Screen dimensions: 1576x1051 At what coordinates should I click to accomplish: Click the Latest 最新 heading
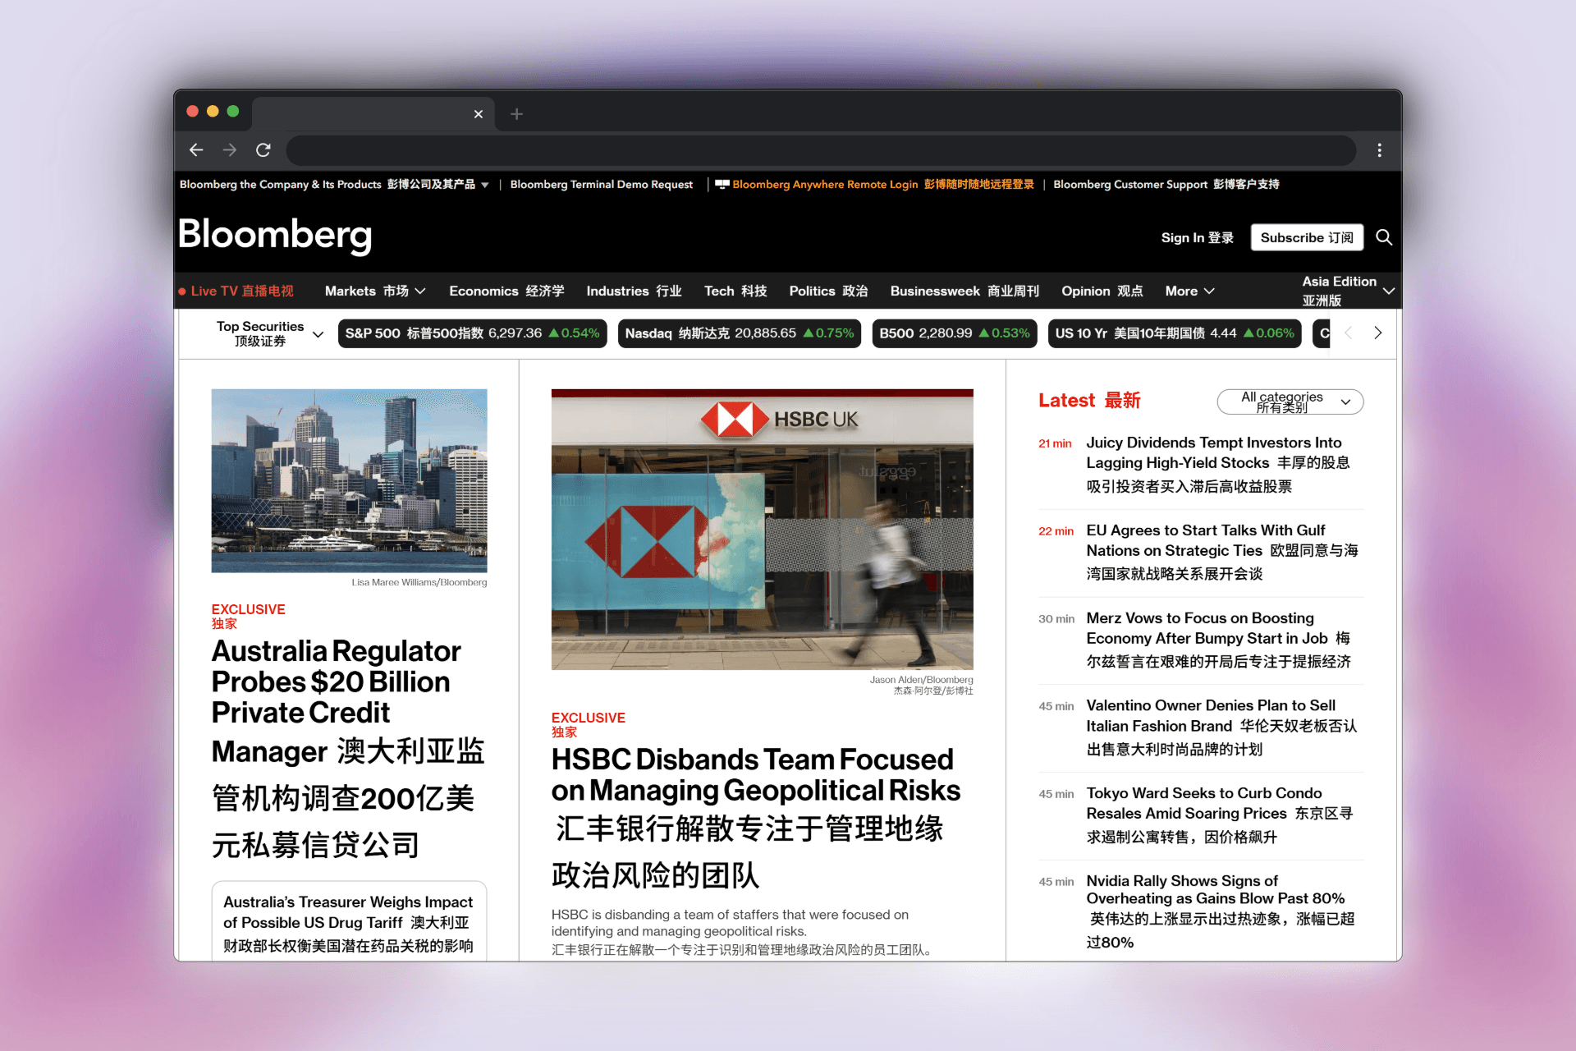tap(1089, 401)
